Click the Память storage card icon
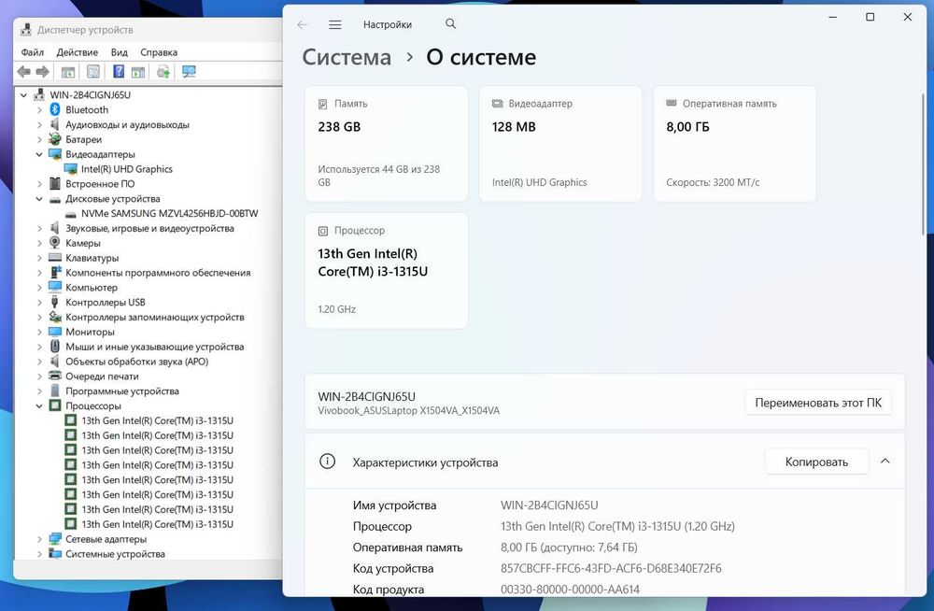The image size is (934, 611). pos(322,104)
